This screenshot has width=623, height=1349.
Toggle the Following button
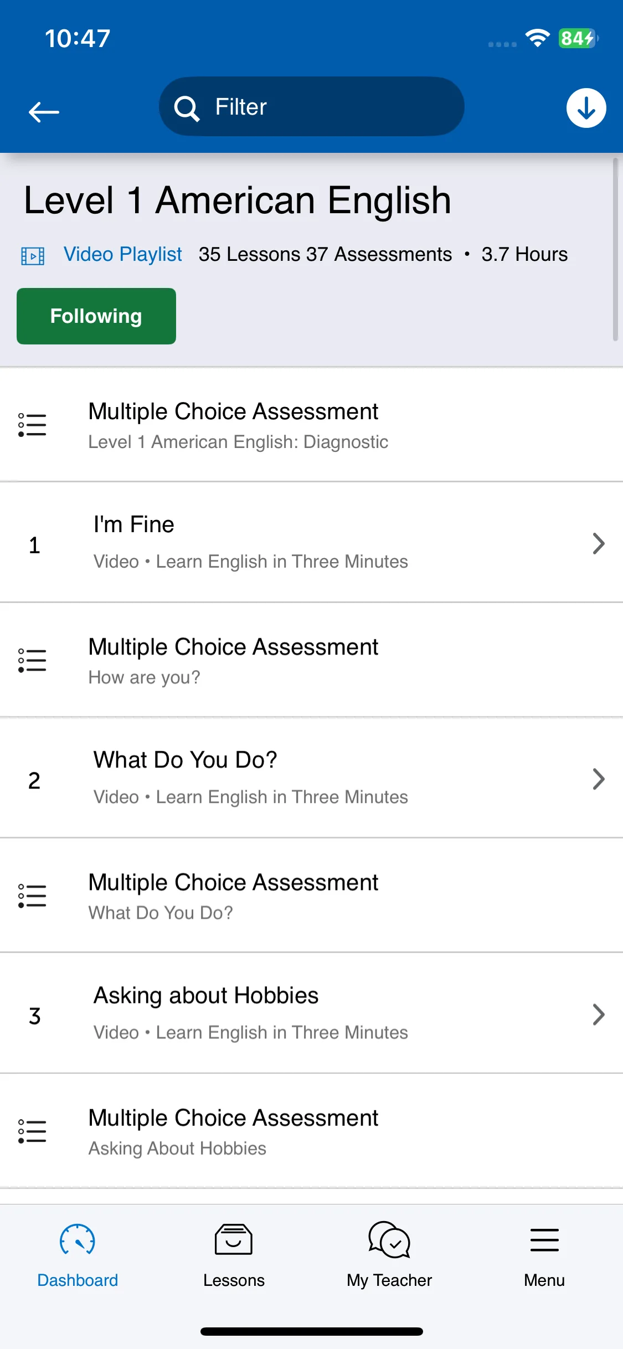click(96, 316)
